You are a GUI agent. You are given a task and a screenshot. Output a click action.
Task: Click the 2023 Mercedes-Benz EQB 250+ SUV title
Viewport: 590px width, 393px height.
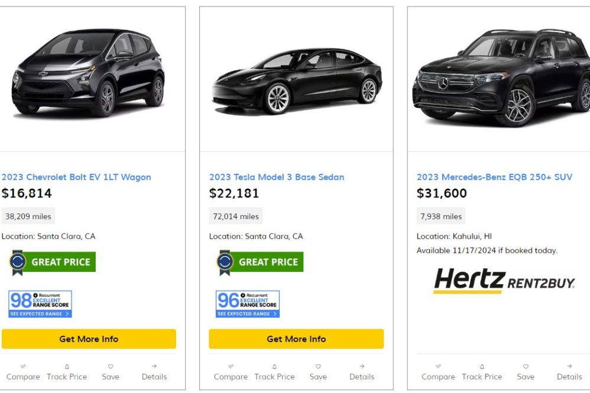pos(494,176)
